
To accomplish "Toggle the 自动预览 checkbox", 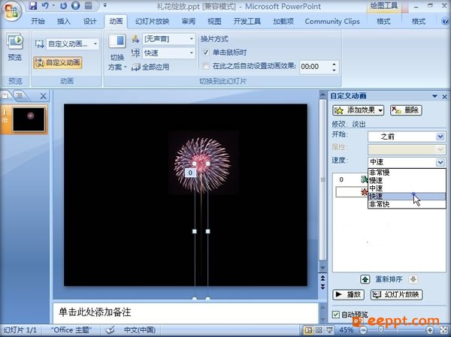I will click(336, 314).
